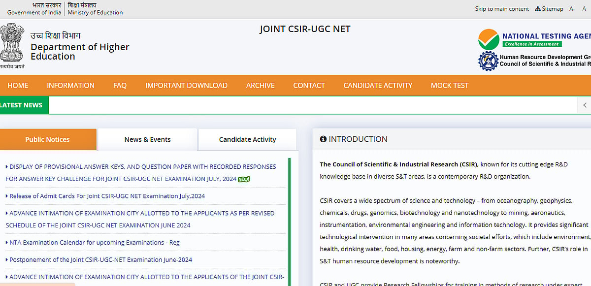Click the green NEW badge on first notice
Screen dimensions: 591x286
click(244, 179)
